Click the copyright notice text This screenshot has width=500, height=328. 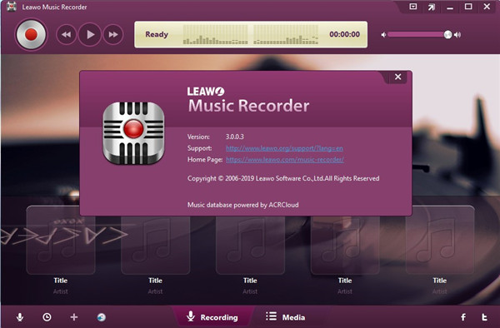(x=283, y=178)
